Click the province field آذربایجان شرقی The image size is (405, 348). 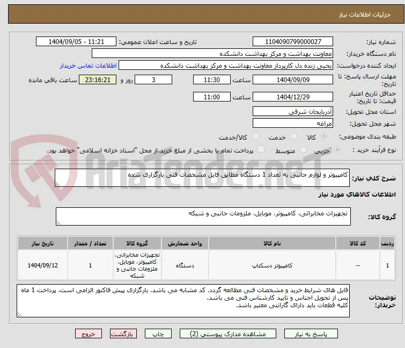[x=293, y=111]
